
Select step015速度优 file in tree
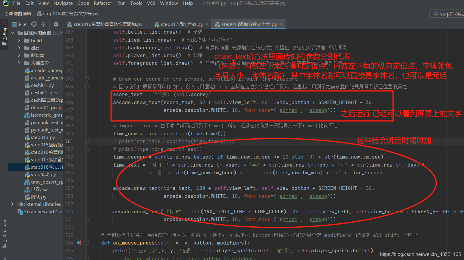(47, 145)
